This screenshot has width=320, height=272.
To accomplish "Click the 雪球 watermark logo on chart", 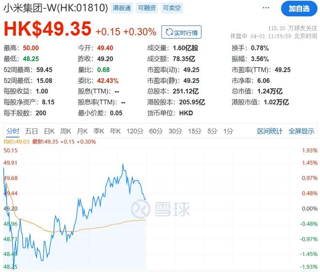I will [160, 208].
